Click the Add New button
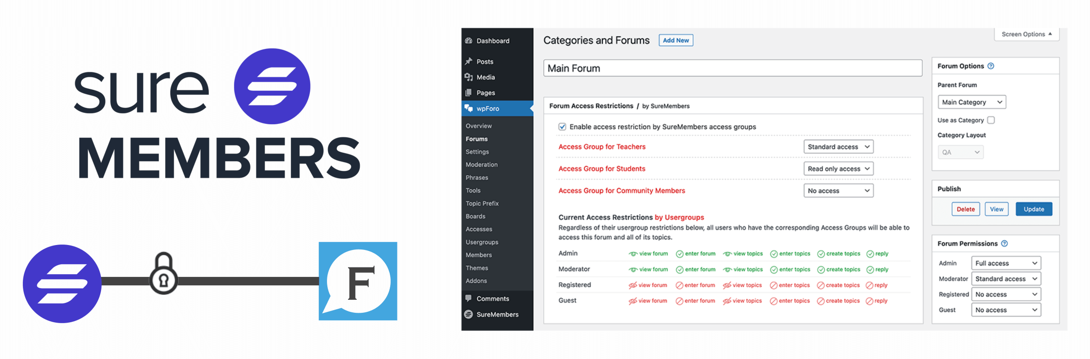 pos(675,40)
